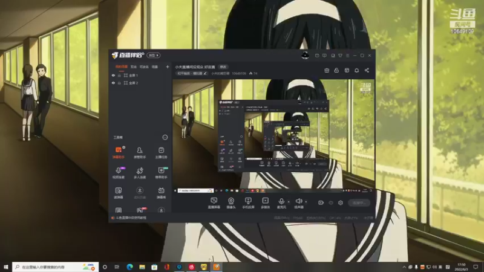Viewport: 484px width, 272px height.
Task: Click 修改 to edit room title
Action: [223, 67]
